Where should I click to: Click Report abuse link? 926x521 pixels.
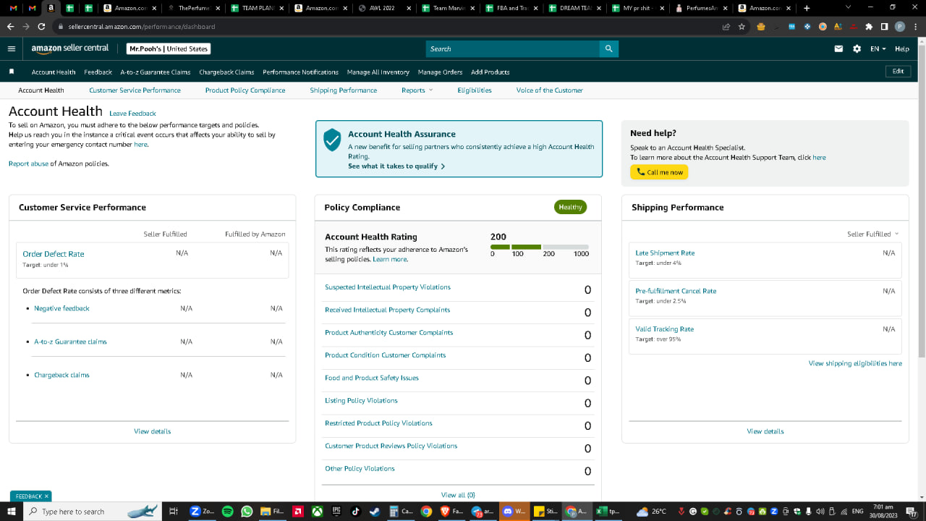click(28, 164)
